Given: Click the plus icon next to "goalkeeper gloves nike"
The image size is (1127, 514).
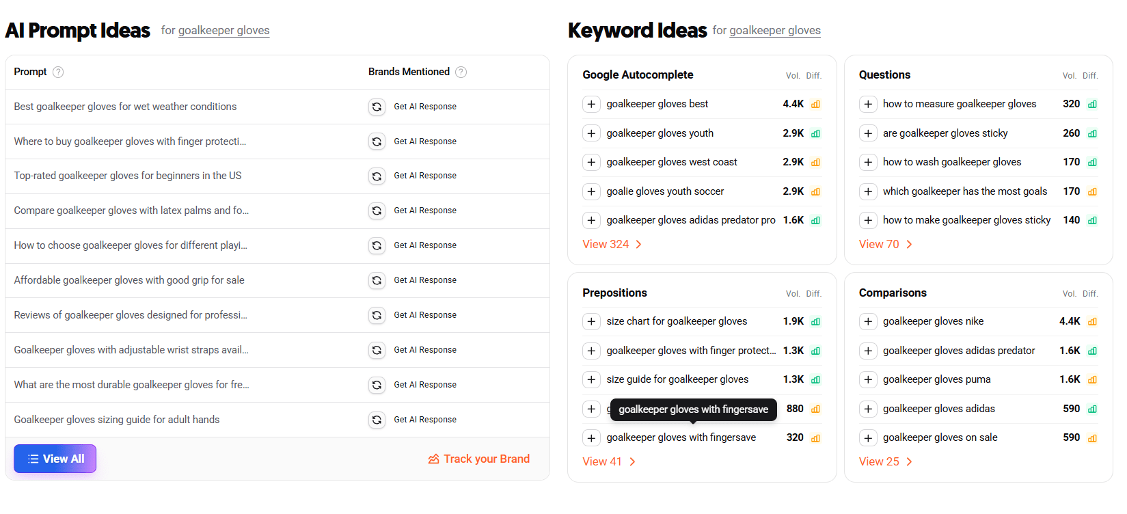Looking at the screenshot, I should 868,321.
